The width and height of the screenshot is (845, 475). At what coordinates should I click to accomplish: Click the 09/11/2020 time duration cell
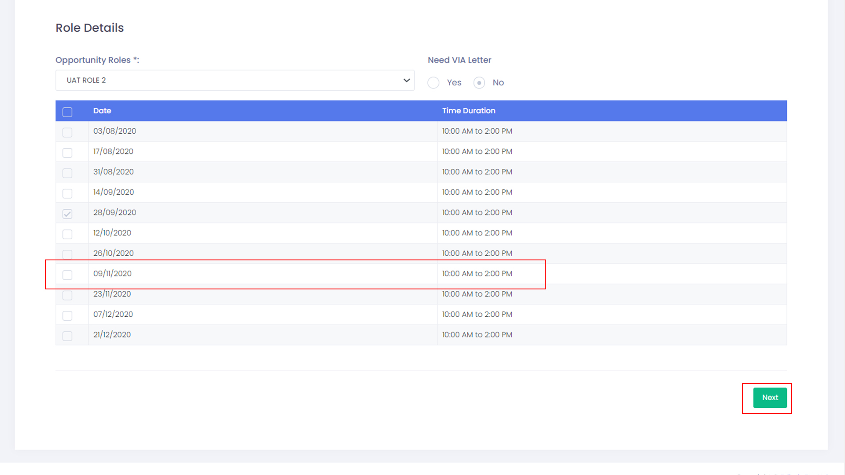(x=477, y=274)
